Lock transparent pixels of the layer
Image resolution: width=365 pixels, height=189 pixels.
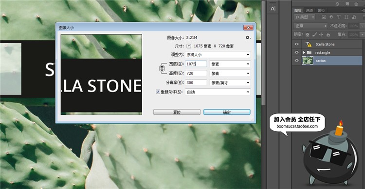[x=308, y=34]
